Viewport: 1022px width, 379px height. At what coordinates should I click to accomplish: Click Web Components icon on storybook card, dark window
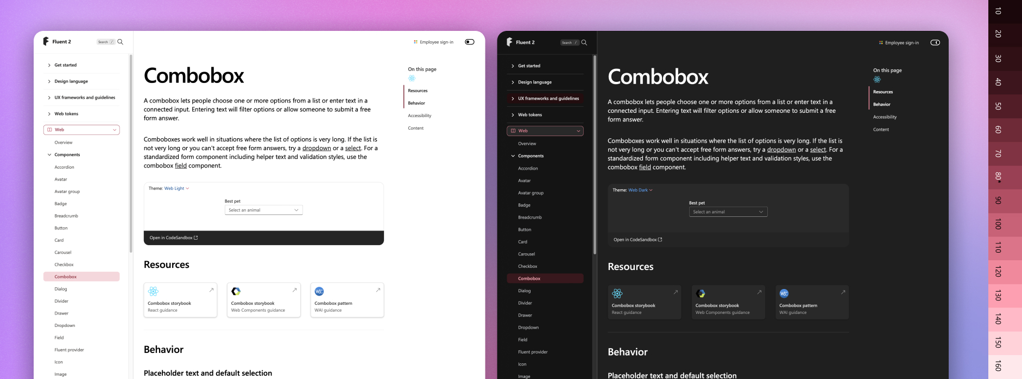[x=701, y=293]
